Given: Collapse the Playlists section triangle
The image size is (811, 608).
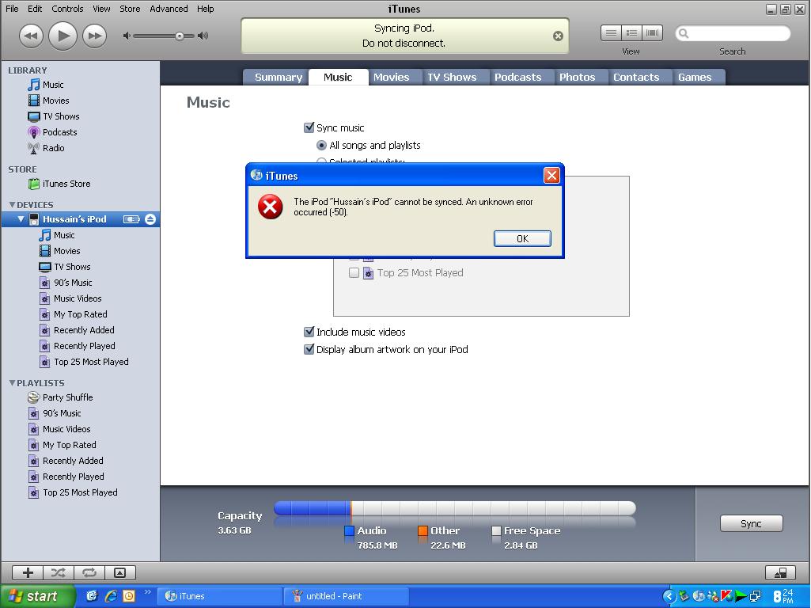Looking at the screenshot, I should 12,383.
